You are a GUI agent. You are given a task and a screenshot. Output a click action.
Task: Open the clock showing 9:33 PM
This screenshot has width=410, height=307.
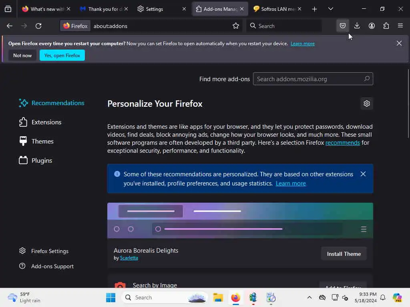366,297
